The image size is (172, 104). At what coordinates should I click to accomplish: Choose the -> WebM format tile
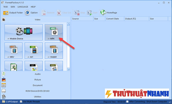pos(54,51)
